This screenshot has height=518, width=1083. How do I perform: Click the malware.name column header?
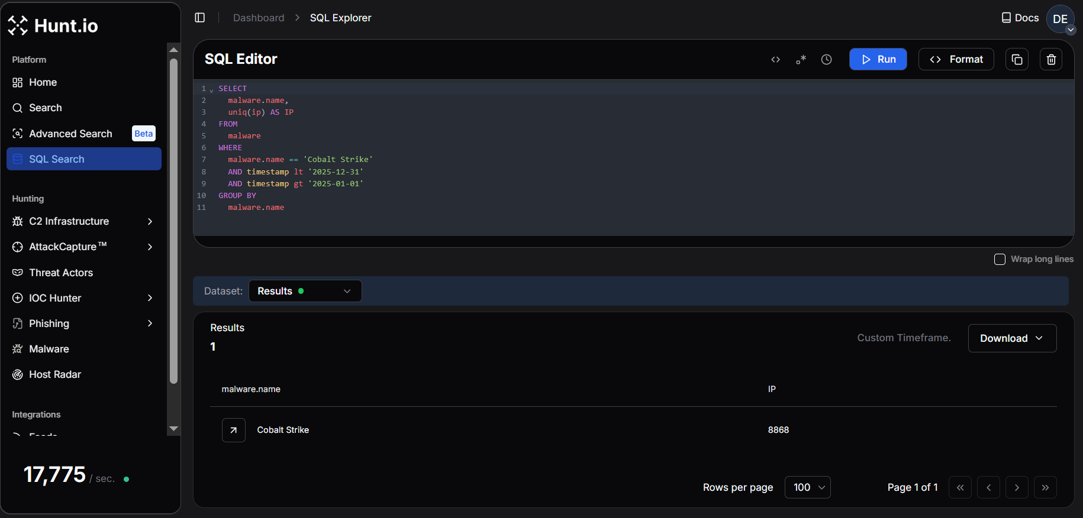click(251, 389)
